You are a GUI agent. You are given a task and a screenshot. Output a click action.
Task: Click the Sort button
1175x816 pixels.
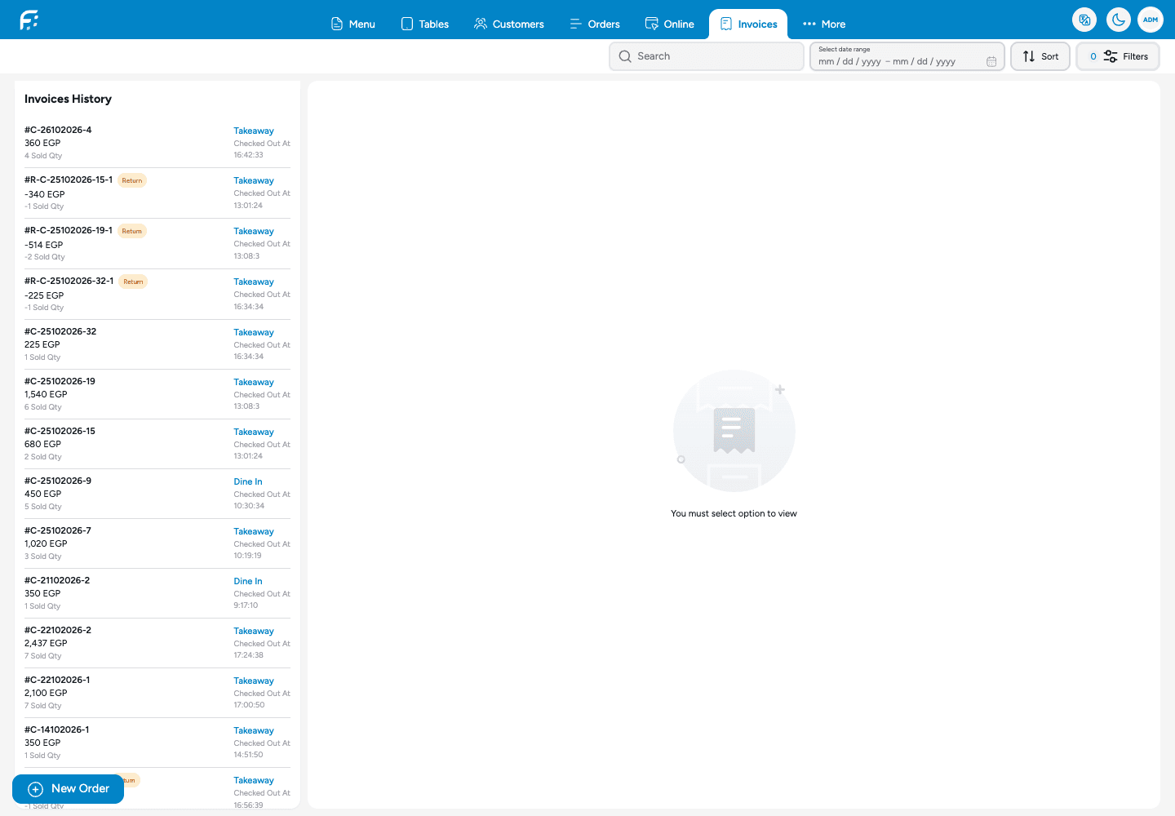coord(1040,56)
